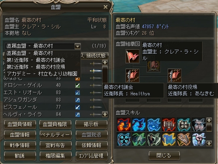Click the class icon beside ドロシー・ゲイル
This screenshot has width=218, height=164.
coord(77,85)
